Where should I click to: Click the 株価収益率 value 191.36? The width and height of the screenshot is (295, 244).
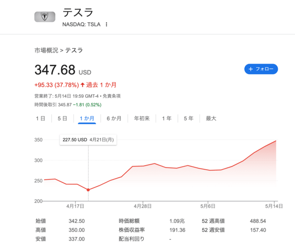(177, 230)
